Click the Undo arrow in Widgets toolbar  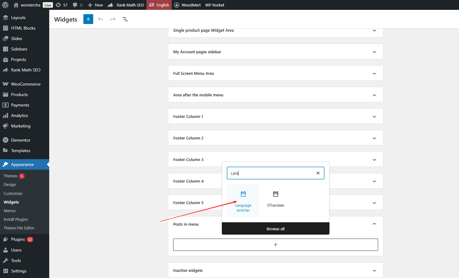(101, 19)
